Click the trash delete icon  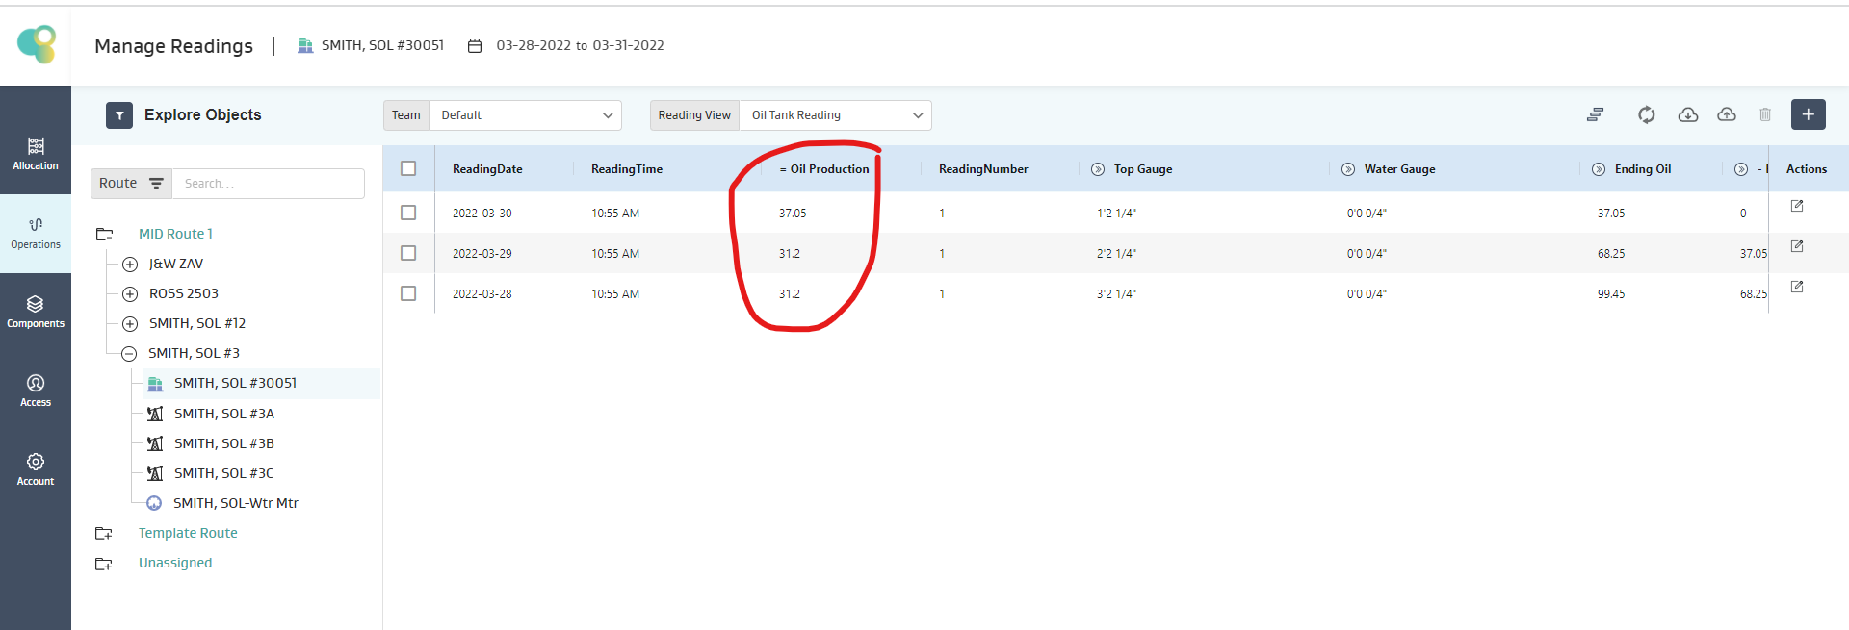pos(1765,114)
